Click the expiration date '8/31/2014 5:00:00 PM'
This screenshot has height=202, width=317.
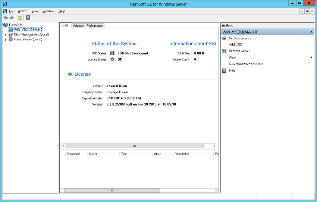(x=123, y=98)
